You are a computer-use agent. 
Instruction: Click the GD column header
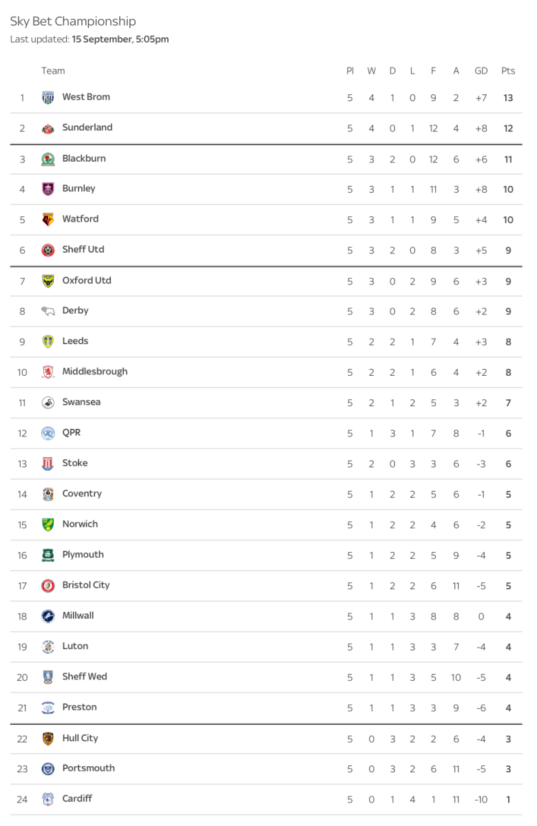tap(481, 71)
